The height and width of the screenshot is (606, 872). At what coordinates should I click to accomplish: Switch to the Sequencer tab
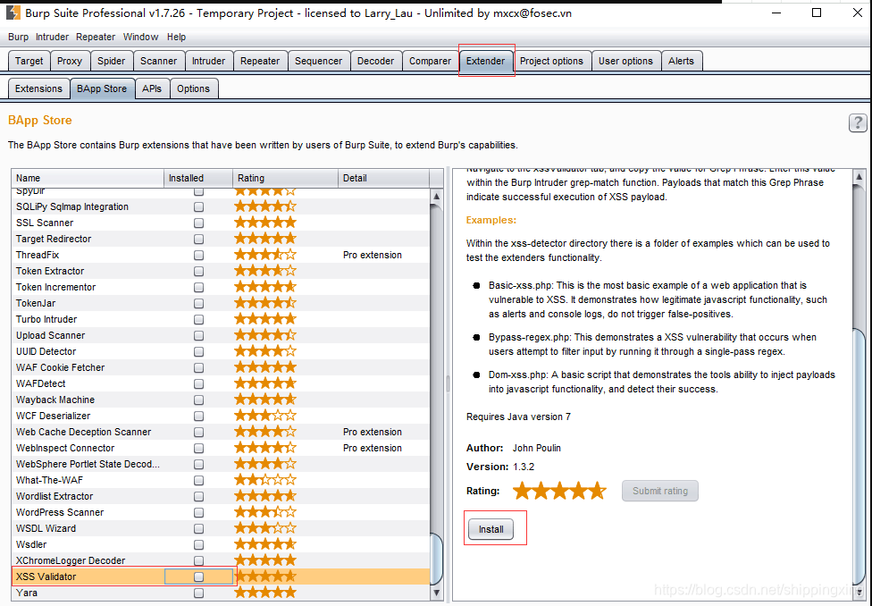[x=319, y=61]
